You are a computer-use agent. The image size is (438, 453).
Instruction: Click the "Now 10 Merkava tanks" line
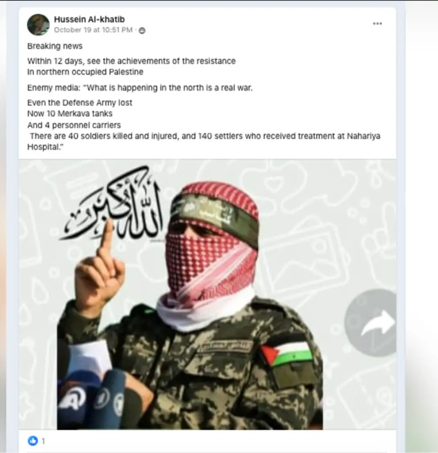(70, 114)
